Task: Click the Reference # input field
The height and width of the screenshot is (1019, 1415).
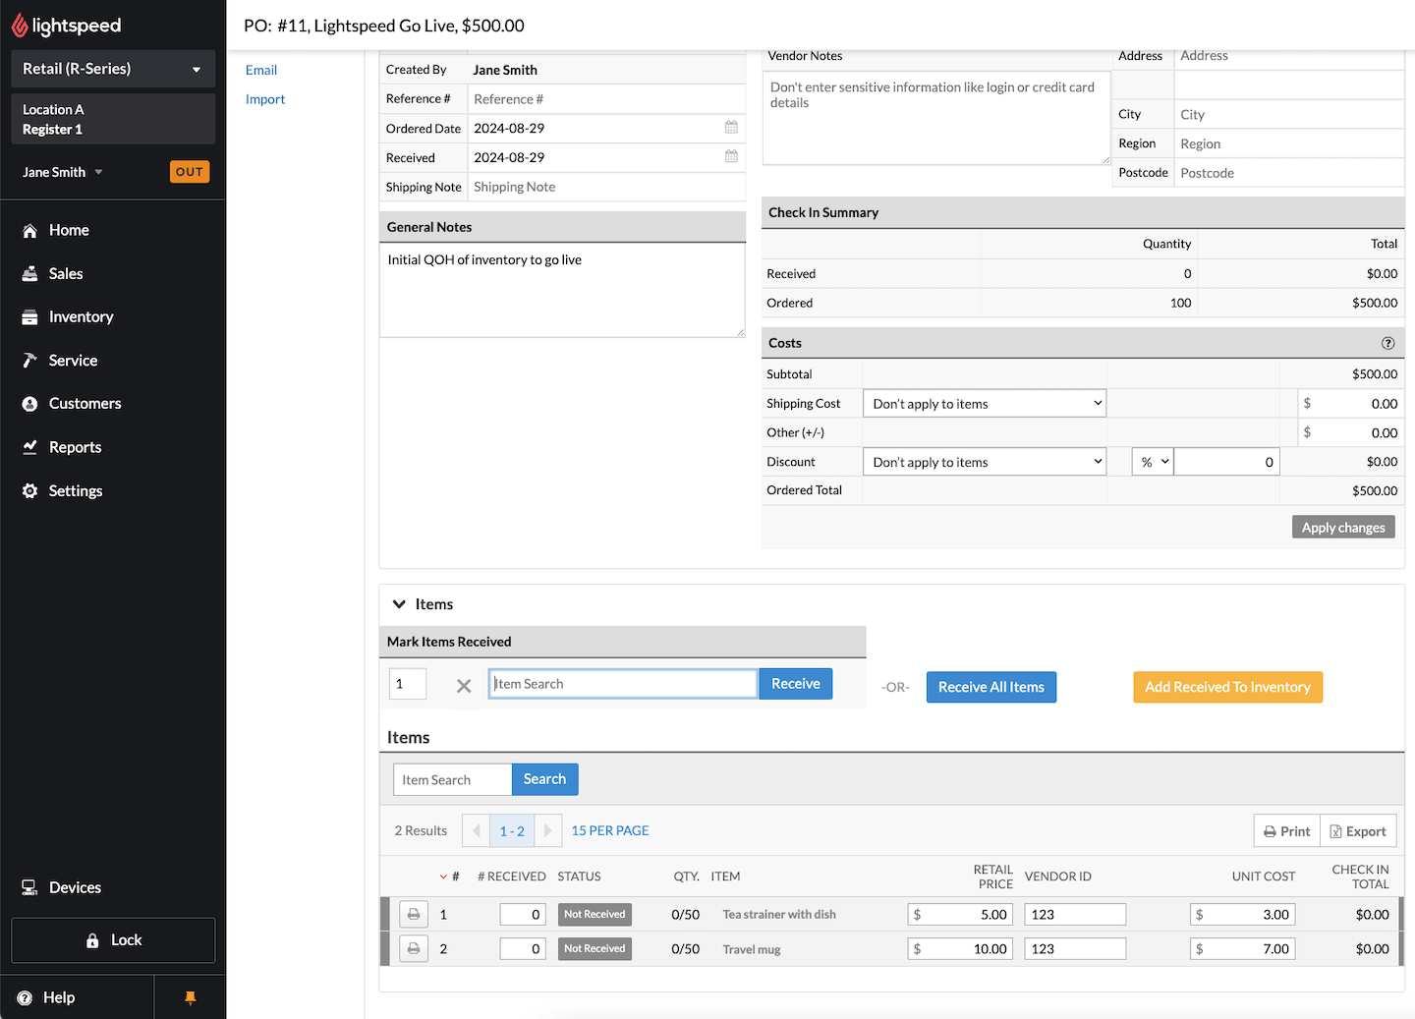Action: (x=605, y=99)
